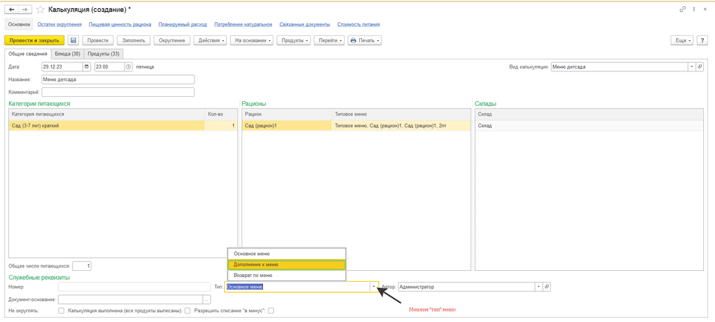This screenshot has height=322, width=715.
Task: Check Калькуляция выполнена checkbox
Action: (x=188, y=311)
